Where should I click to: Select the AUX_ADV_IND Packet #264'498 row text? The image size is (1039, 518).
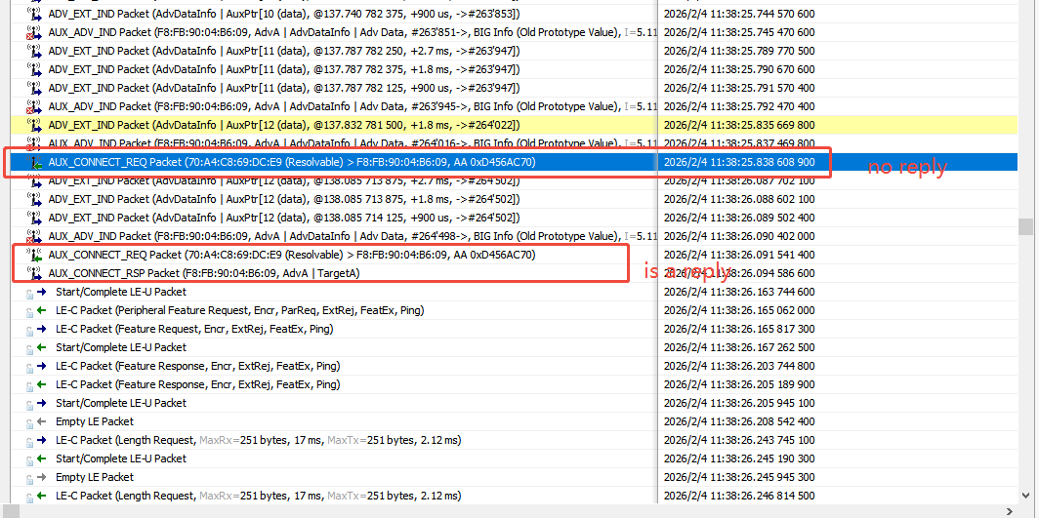353,236
